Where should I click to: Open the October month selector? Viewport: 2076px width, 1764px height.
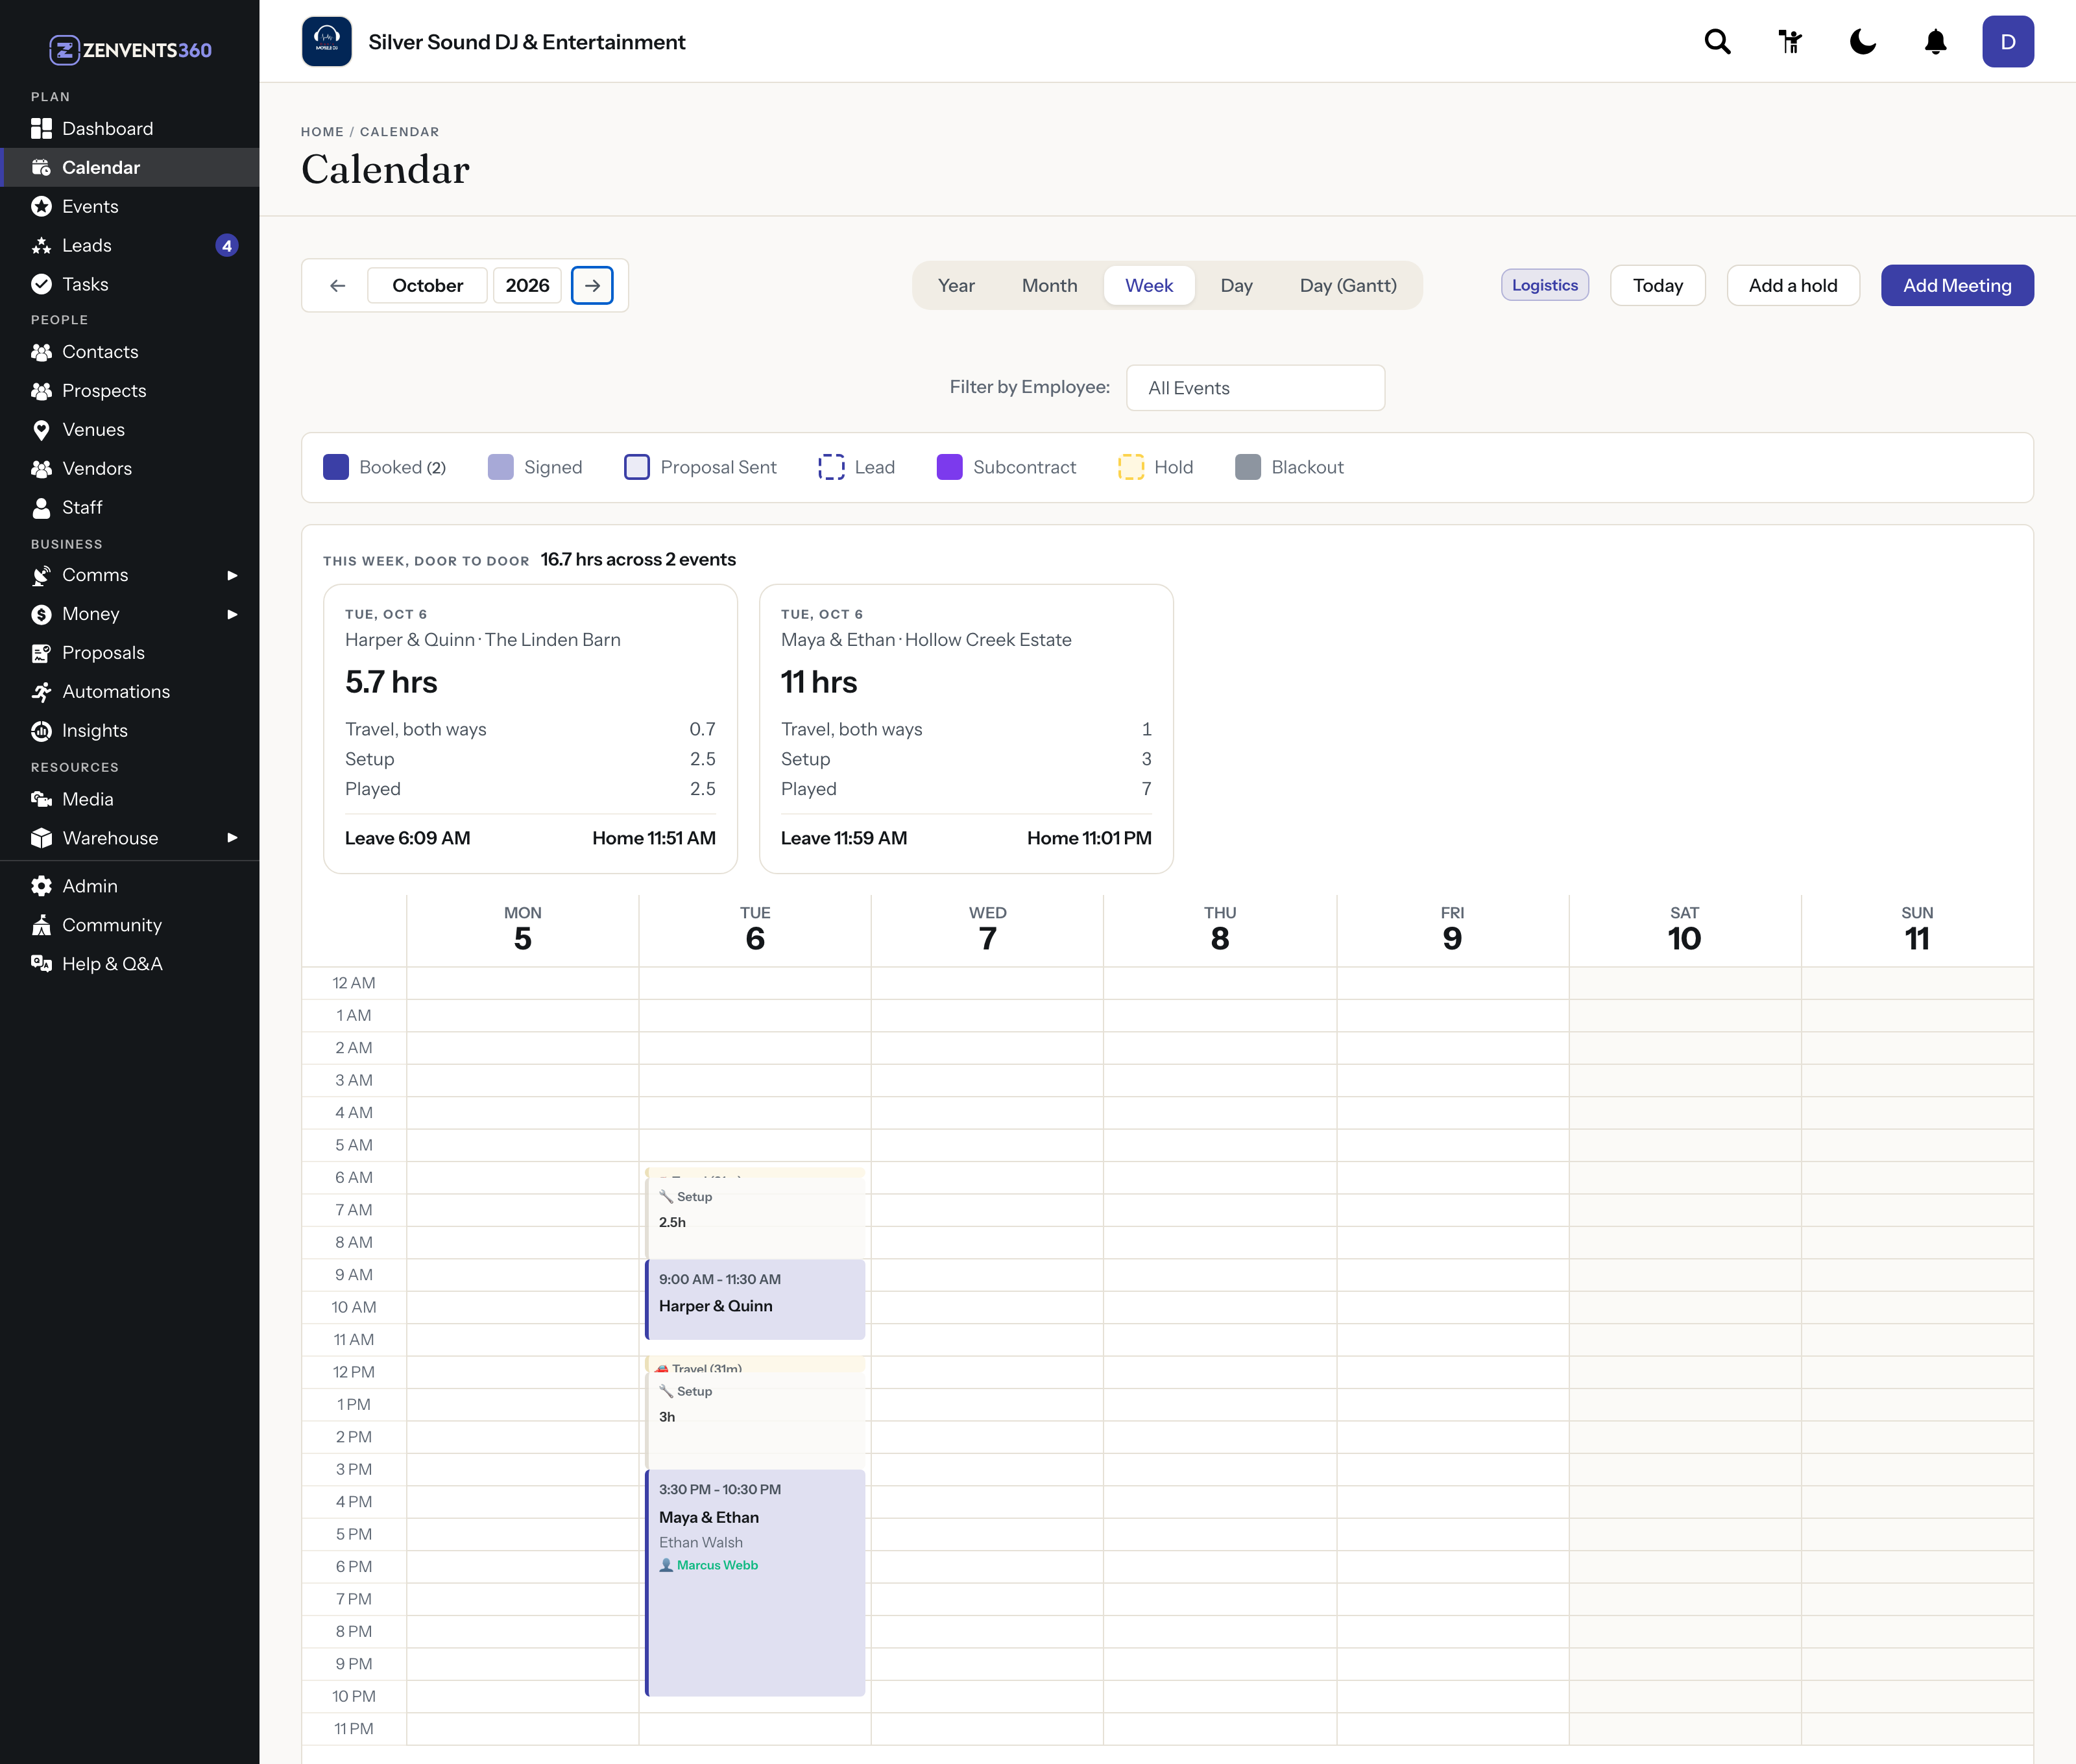428,285
